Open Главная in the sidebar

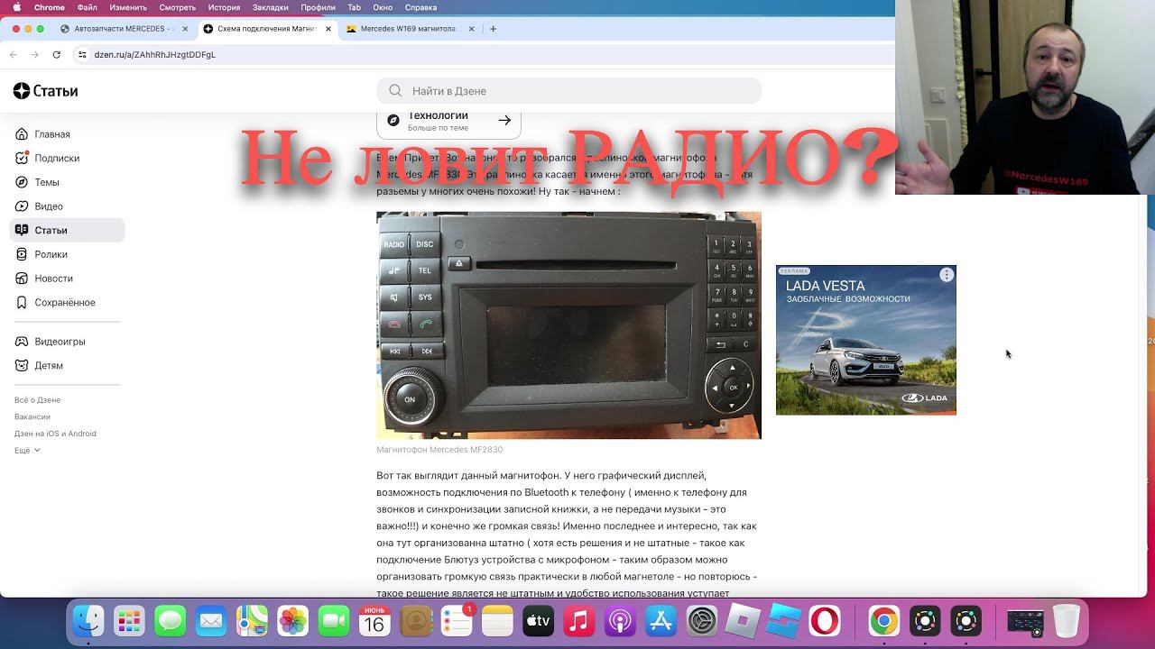point(51,134)
